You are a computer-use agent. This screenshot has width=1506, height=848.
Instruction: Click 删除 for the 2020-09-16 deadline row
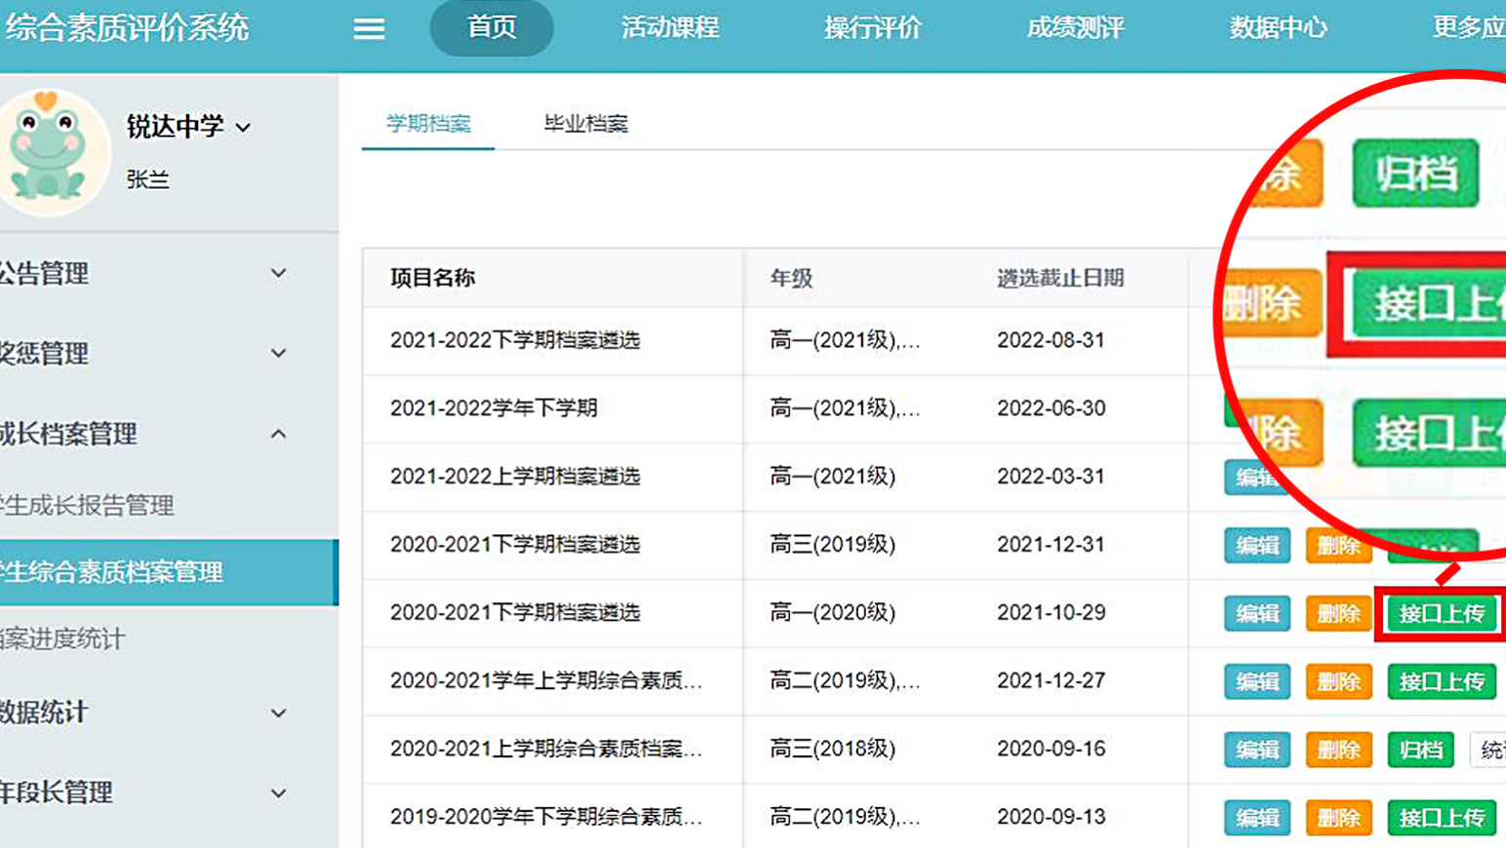1338,750
